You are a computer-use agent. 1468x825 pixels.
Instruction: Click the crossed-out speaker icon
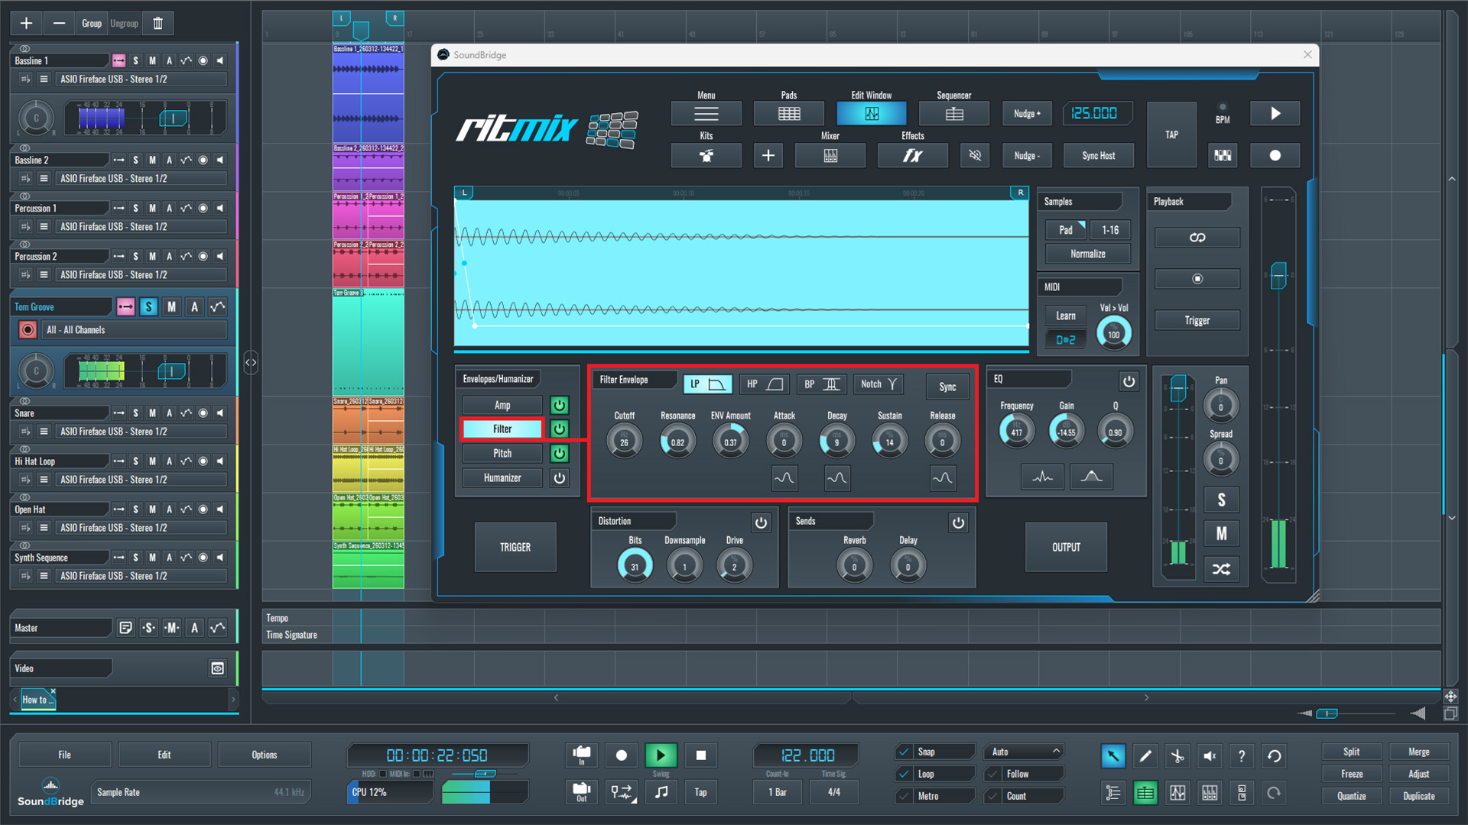pyautogui.click(x=974, y=156)
